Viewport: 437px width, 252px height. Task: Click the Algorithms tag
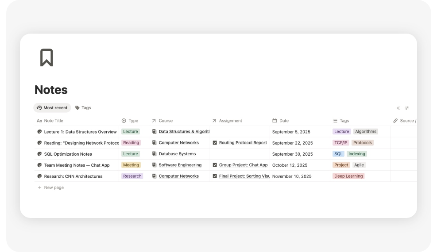[x=366, y=132]
